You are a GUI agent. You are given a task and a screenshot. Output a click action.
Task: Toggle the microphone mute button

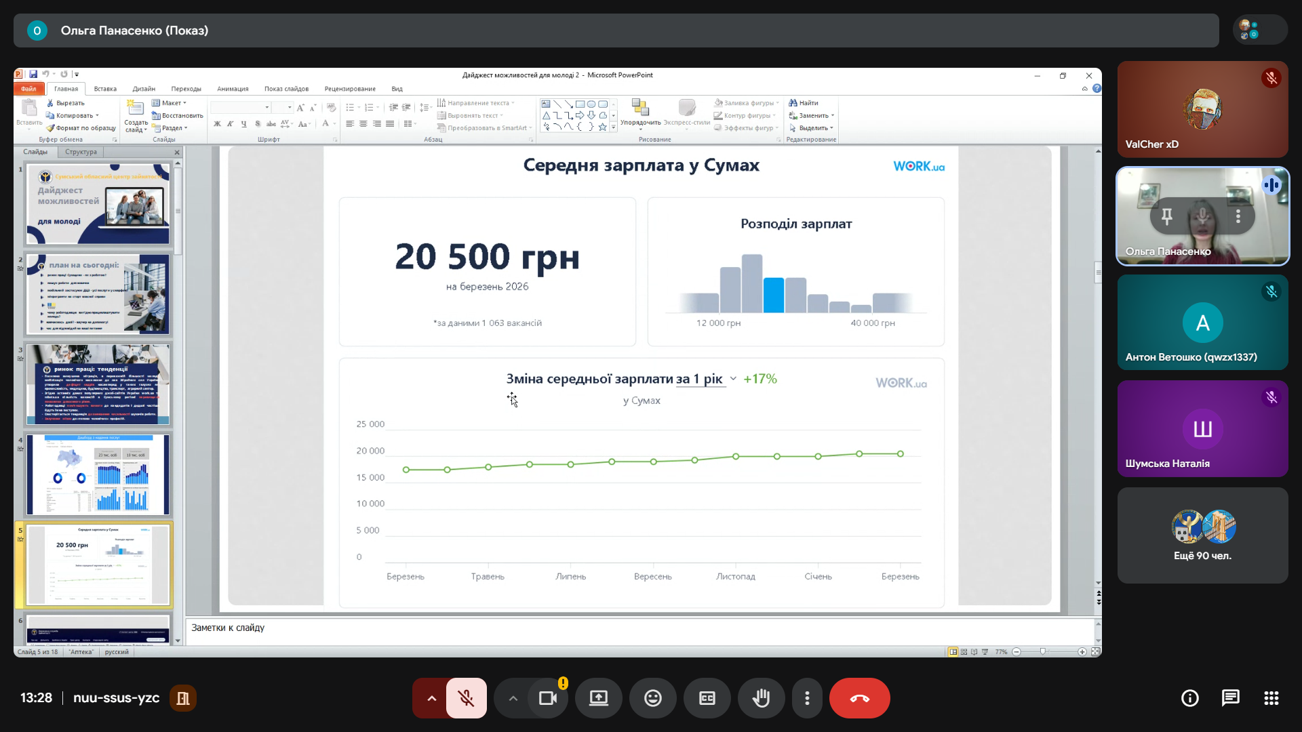click(x=466, y=698)
